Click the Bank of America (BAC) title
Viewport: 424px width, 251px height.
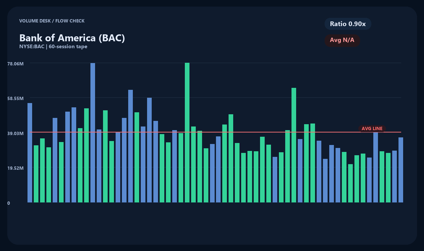coord(72,38)
